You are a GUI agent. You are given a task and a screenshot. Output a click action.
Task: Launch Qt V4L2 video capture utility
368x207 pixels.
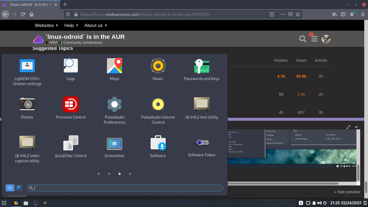point(27,149)
